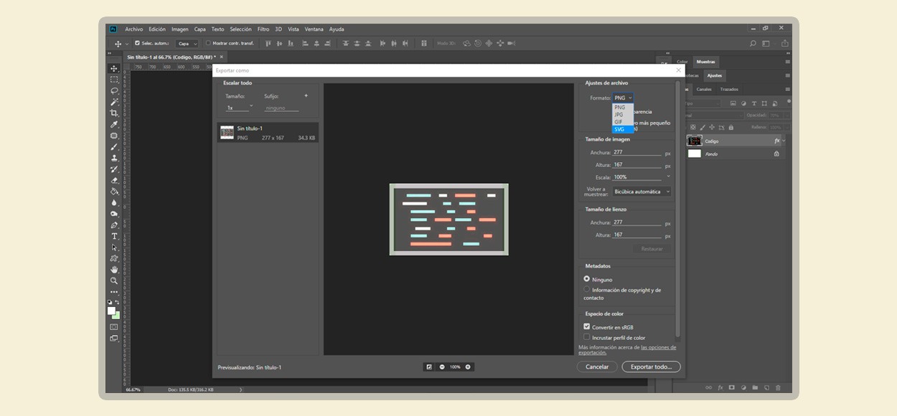897x416 pixels.
Task: Click the export dialog settings scrollbar
Action: tap(678, 208)
